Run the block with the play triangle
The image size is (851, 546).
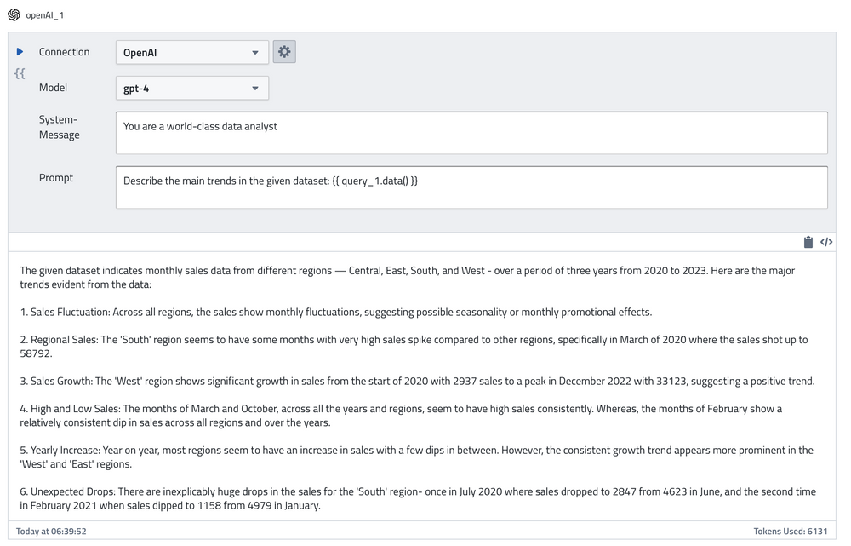(20, 52)
